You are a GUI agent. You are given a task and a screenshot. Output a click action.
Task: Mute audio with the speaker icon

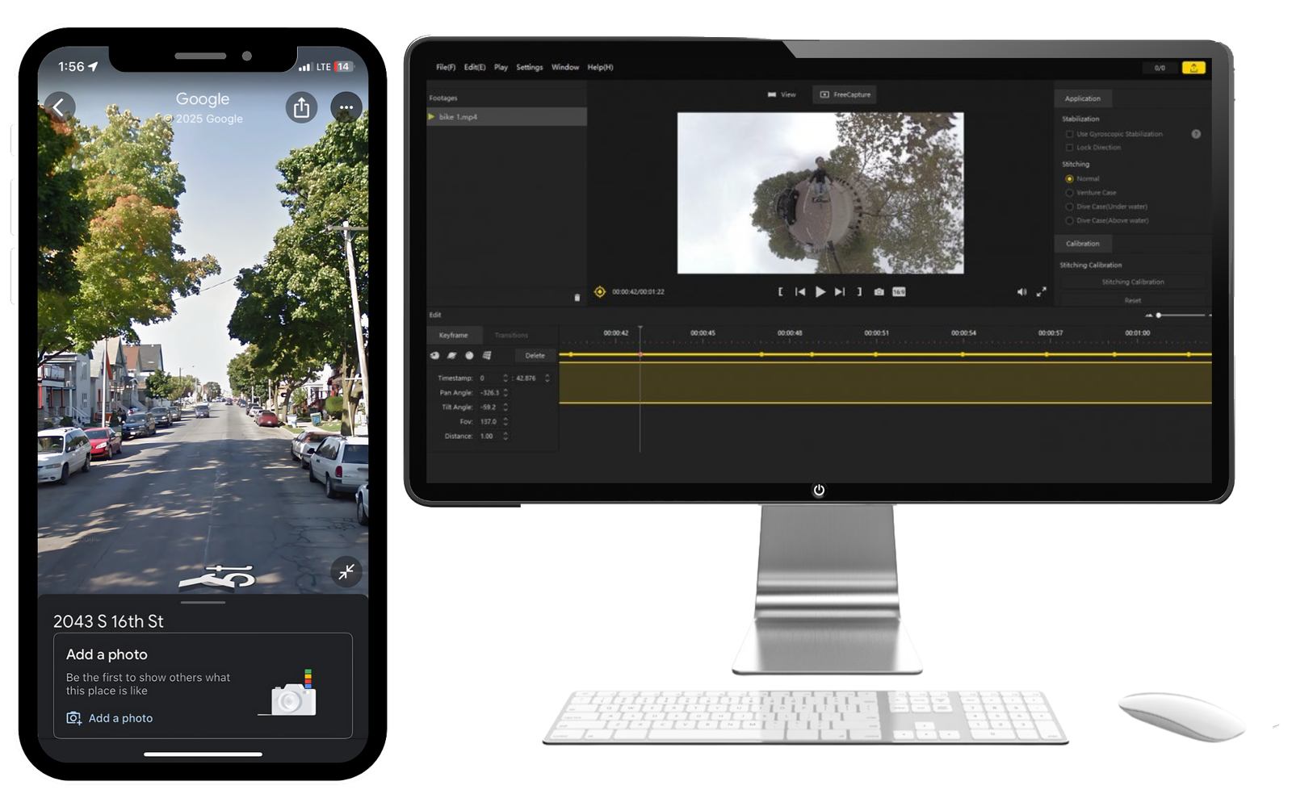[1021, 292]
